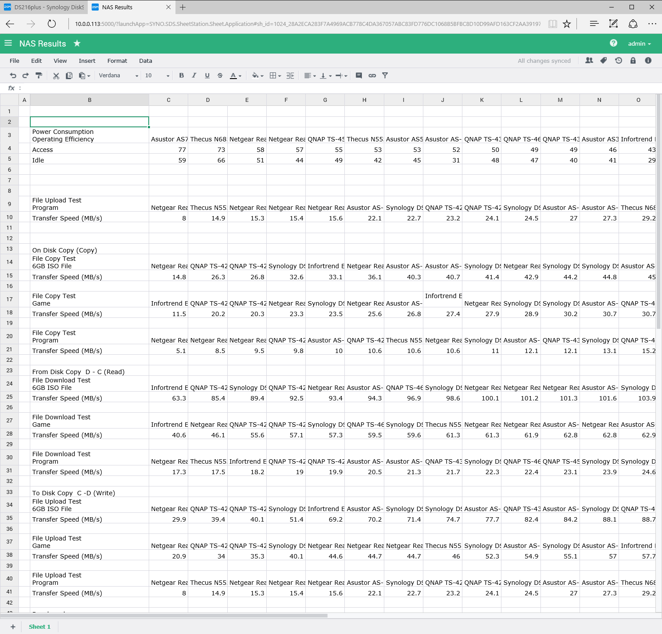662x634 pixels.
Task: Activate the paint format tool
Action: (x=39, y=76)
